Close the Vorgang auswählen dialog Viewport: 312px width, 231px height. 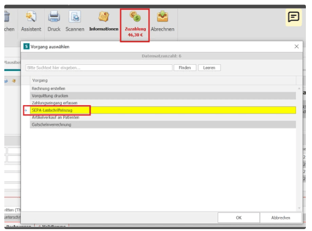click(297, 46)
